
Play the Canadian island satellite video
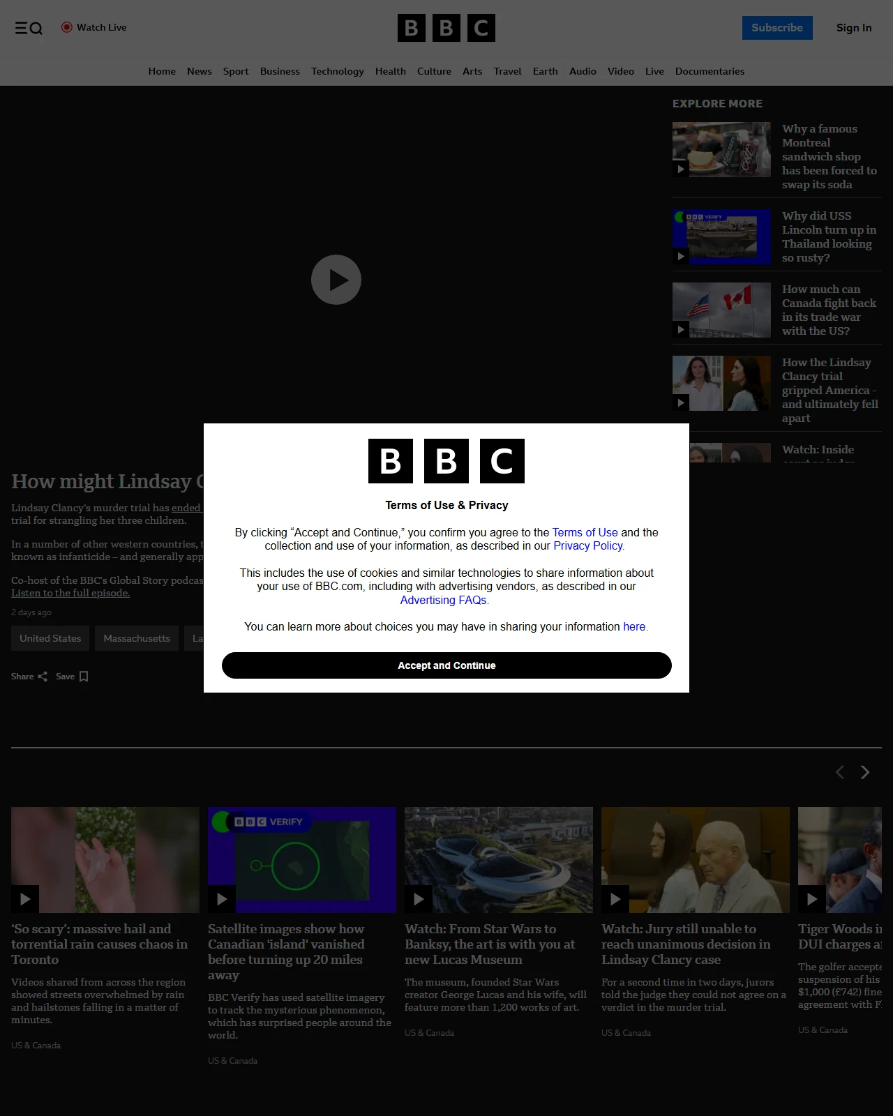point(222,899)
